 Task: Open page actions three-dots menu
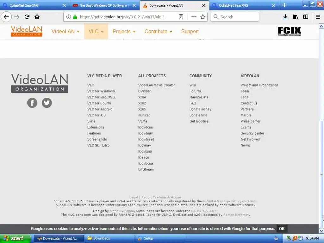point(194,17)
